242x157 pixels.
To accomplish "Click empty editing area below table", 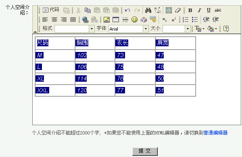I will coord(137,110).
